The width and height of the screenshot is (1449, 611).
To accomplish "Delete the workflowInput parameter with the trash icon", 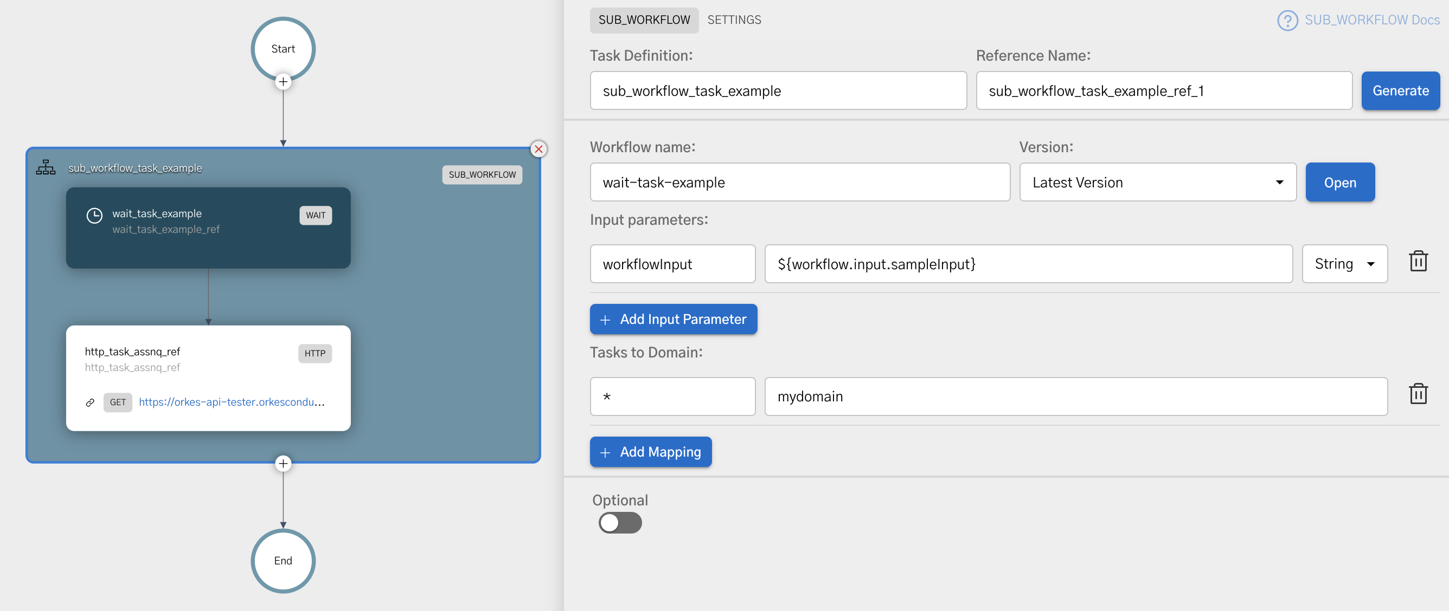I will point(1419,260).
